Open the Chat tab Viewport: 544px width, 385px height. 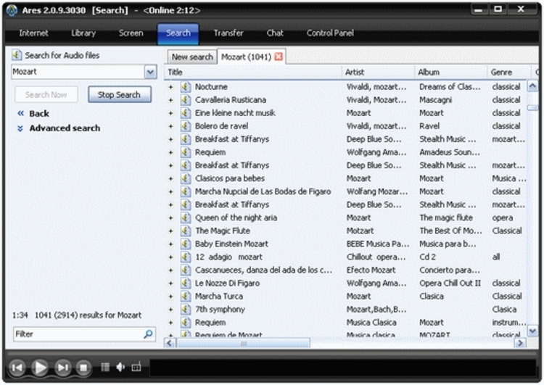(x=275, y=33)
